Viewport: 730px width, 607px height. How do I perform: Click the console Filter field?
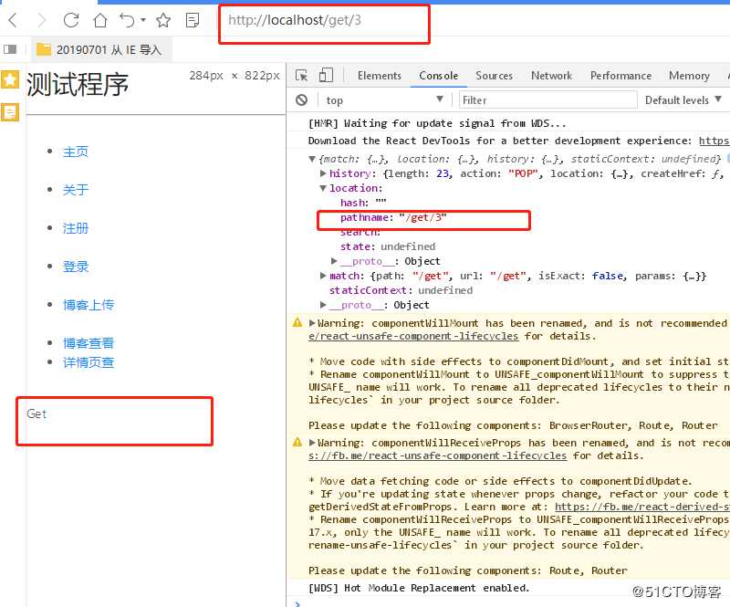point(548,100)
